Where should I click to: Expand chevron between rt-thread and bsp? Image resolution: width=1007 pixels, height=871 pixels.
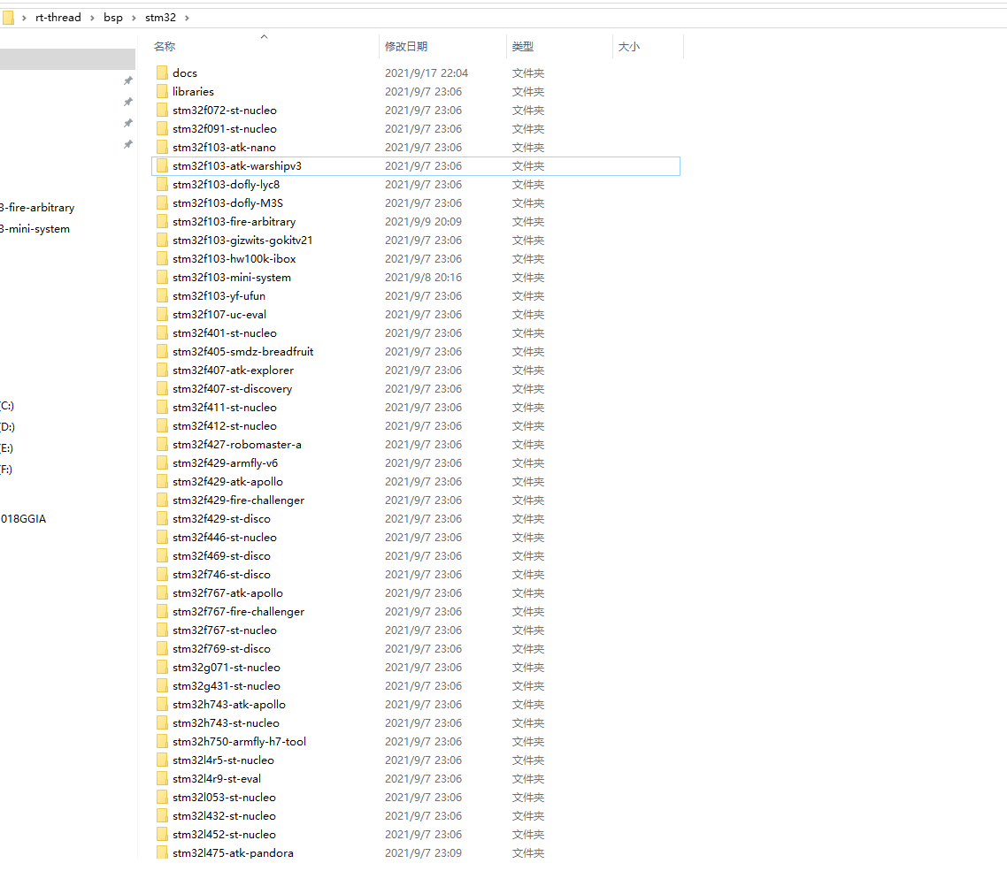92,18
